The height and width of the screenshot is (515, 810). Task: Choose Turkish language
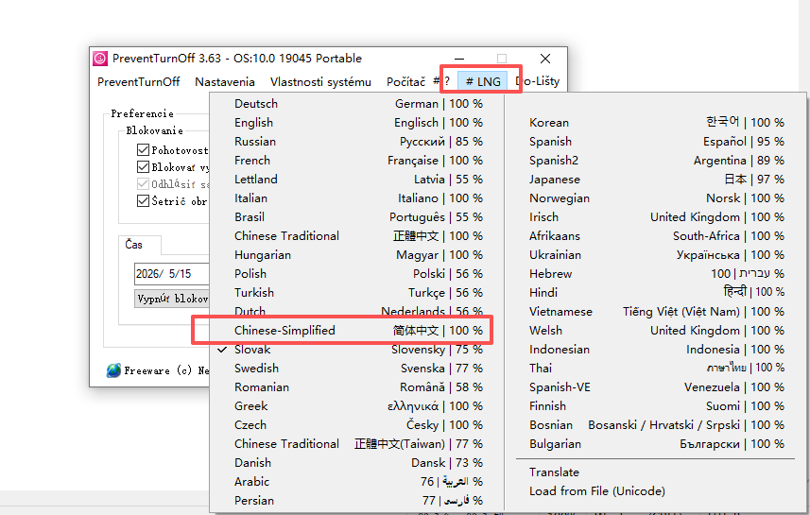[x=356, y=292]
